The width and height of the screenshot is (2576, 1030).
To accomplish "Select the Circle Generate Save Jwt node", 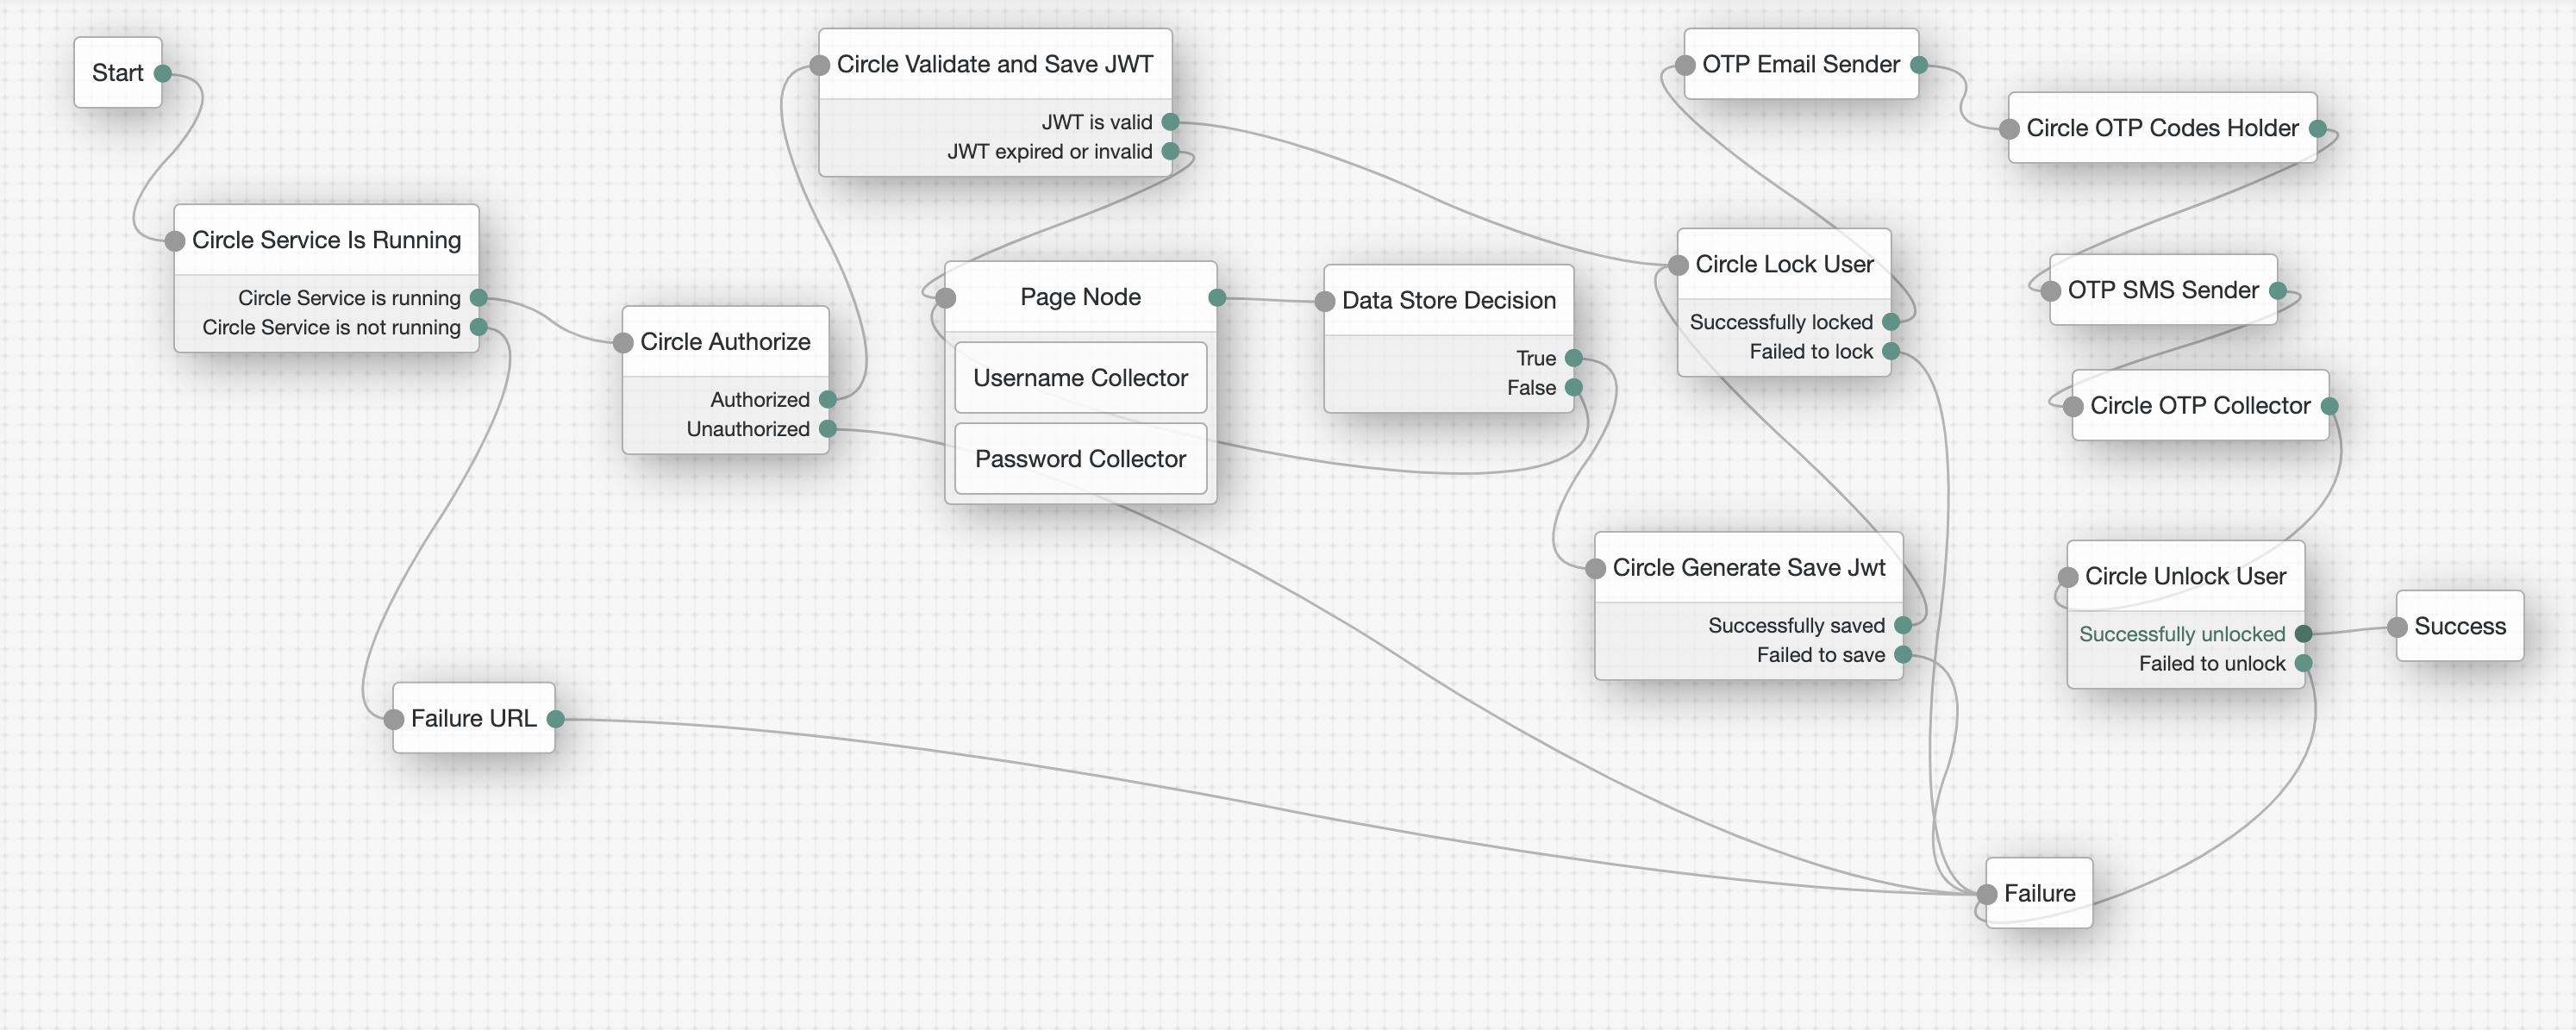I will click(x=1748, y=568).
